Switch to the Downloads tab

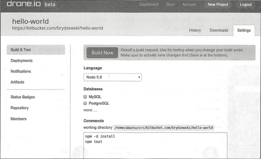tap(219, 30)
